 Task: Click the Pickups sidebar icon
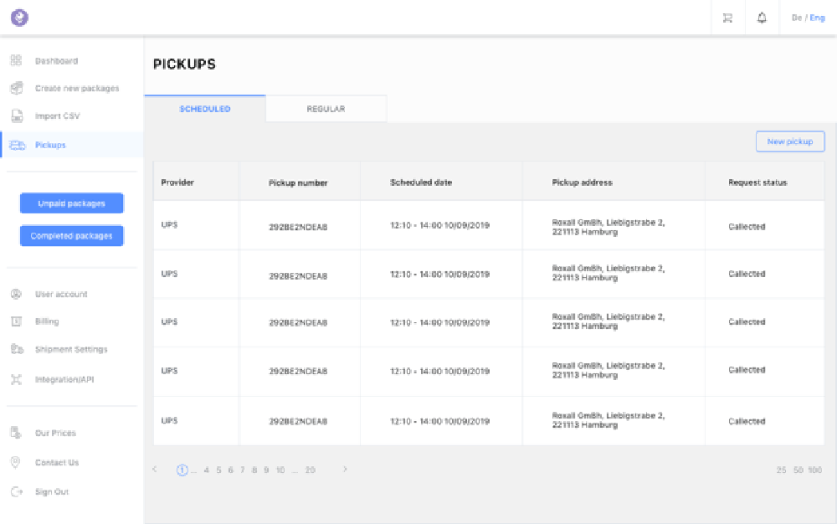pyautogui.click(x=15, y=143)
